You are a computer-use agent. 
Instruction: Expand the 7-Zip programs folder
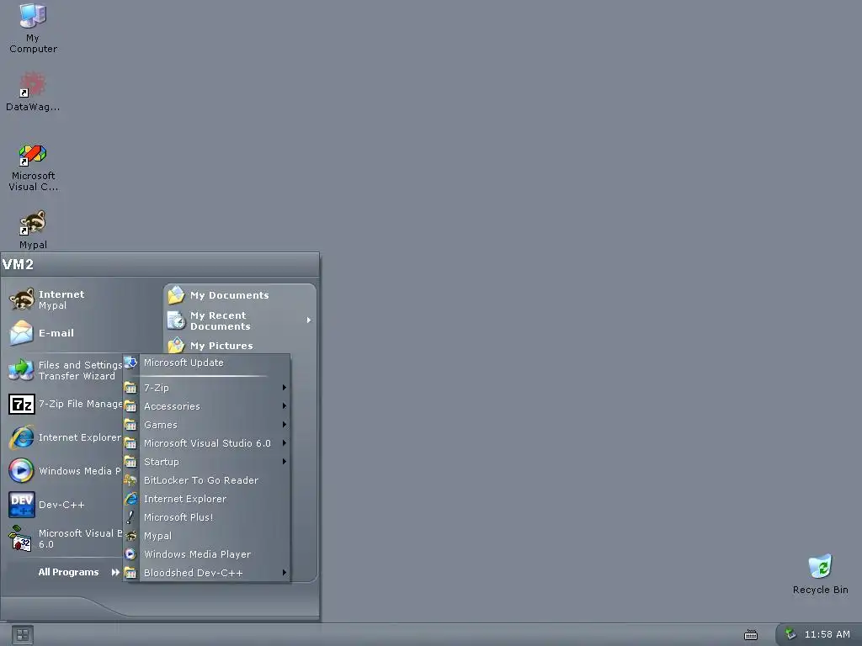[207, 388]
